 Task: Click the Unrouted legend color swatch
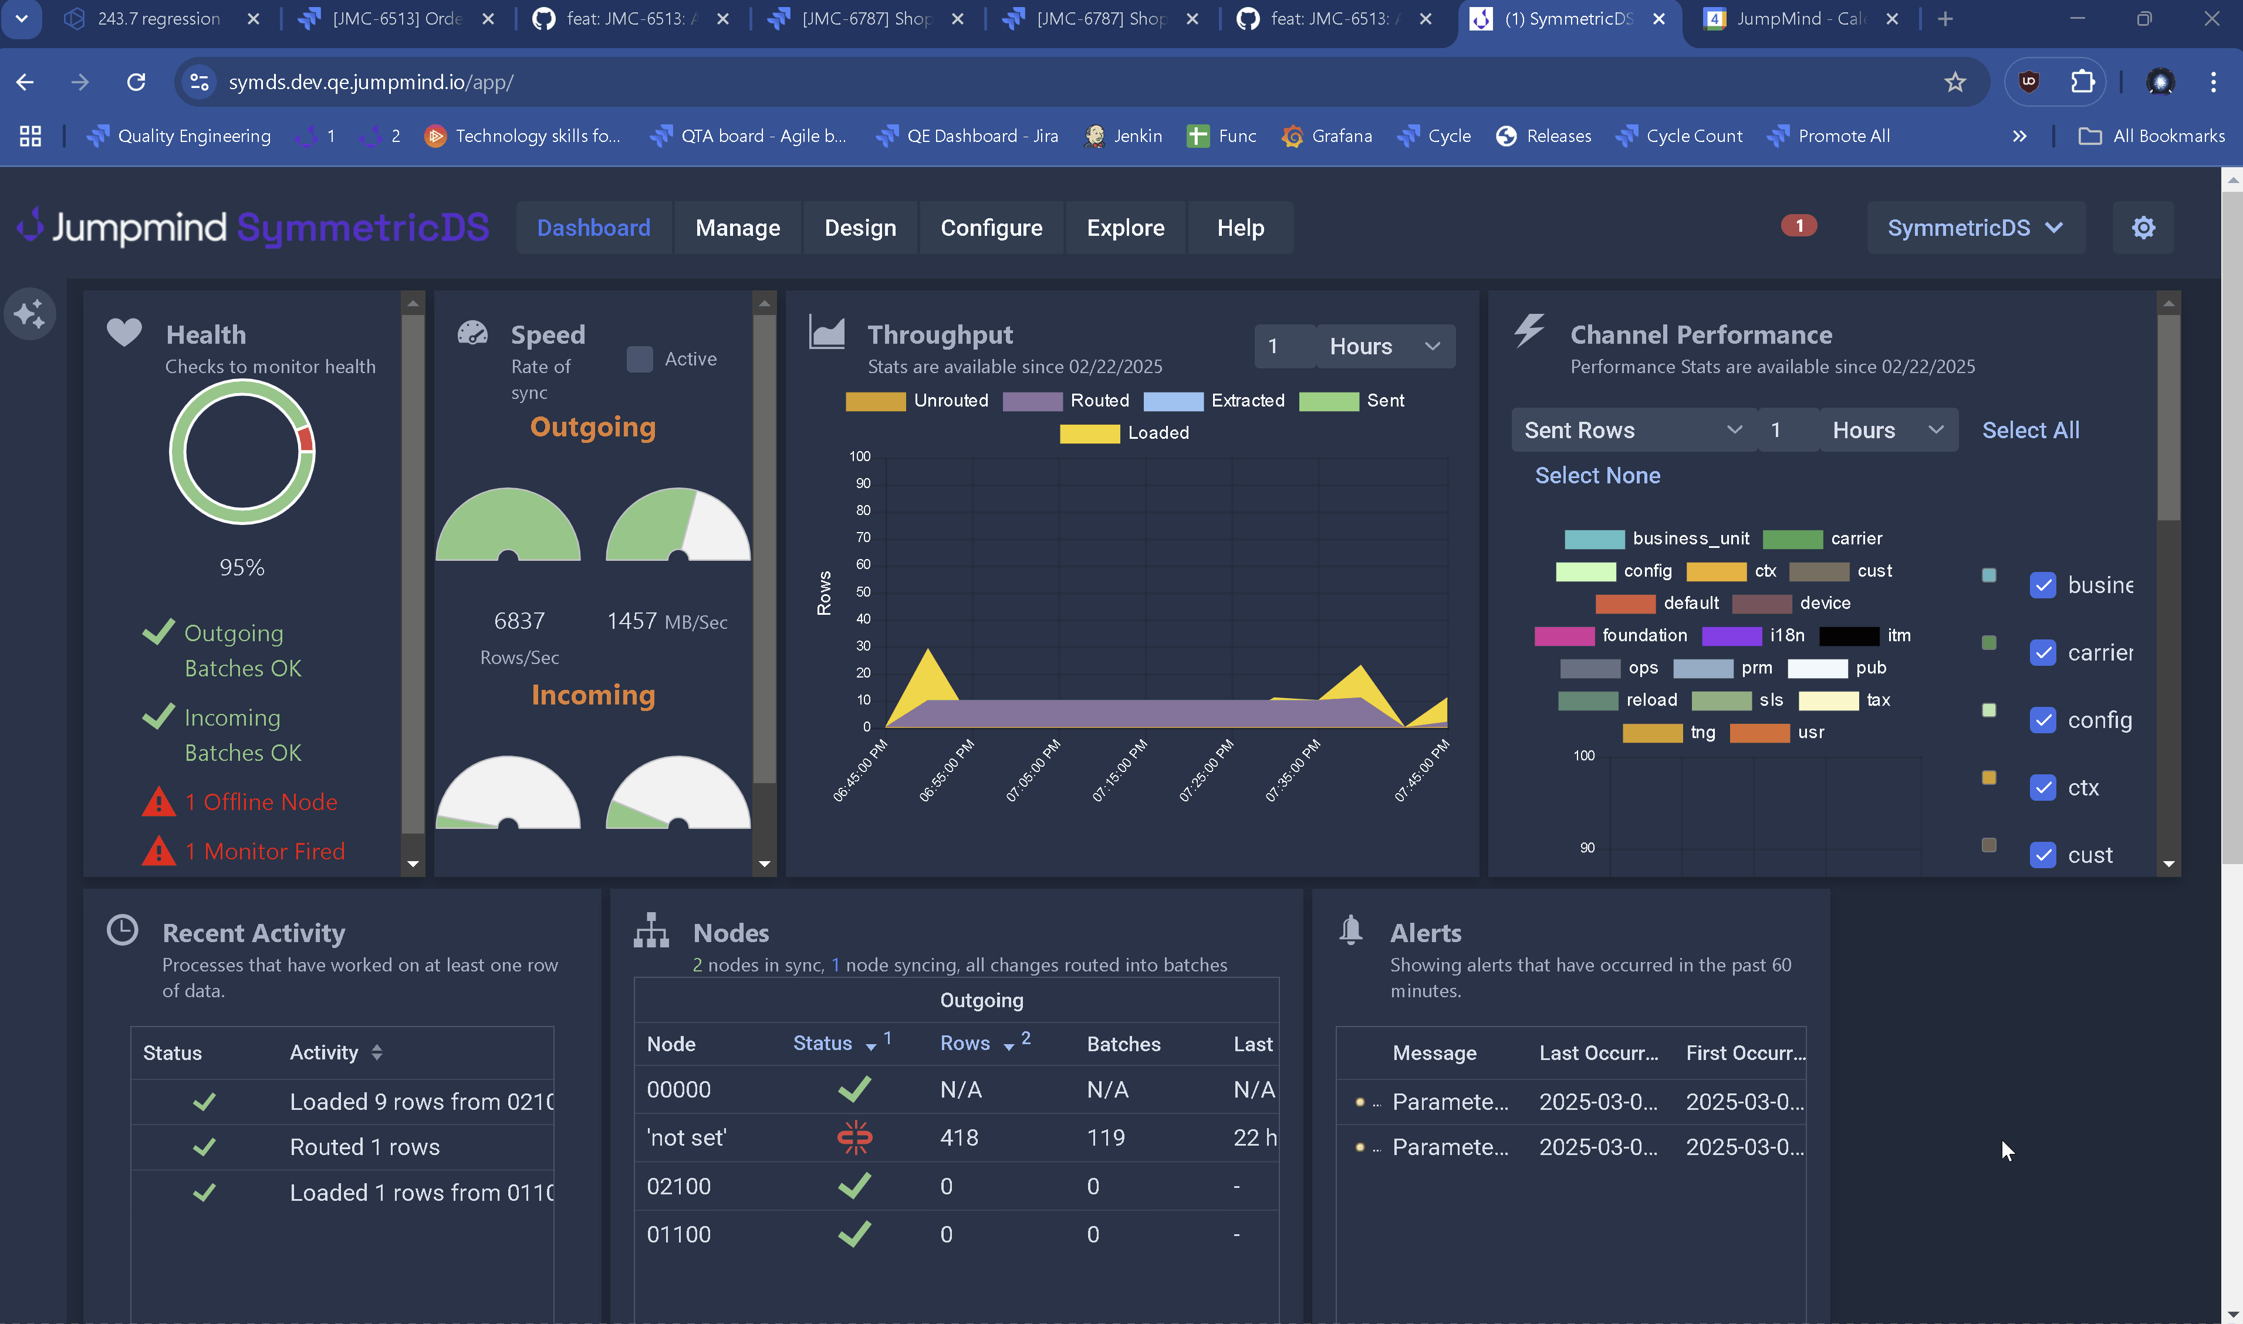click(x=876, y=401)
